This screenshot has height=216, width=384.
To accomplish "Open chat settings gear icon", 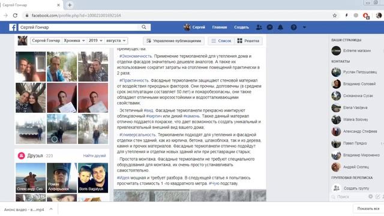I will pyautogui.click(x=371, y=196).
